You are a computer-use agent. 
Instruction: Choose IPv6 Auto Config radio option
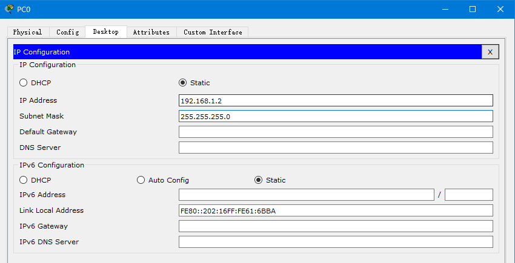click(x=141, y=180)
